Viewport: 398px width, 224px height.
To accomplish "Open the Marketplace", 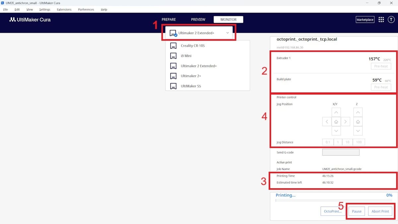I will 365,20.
